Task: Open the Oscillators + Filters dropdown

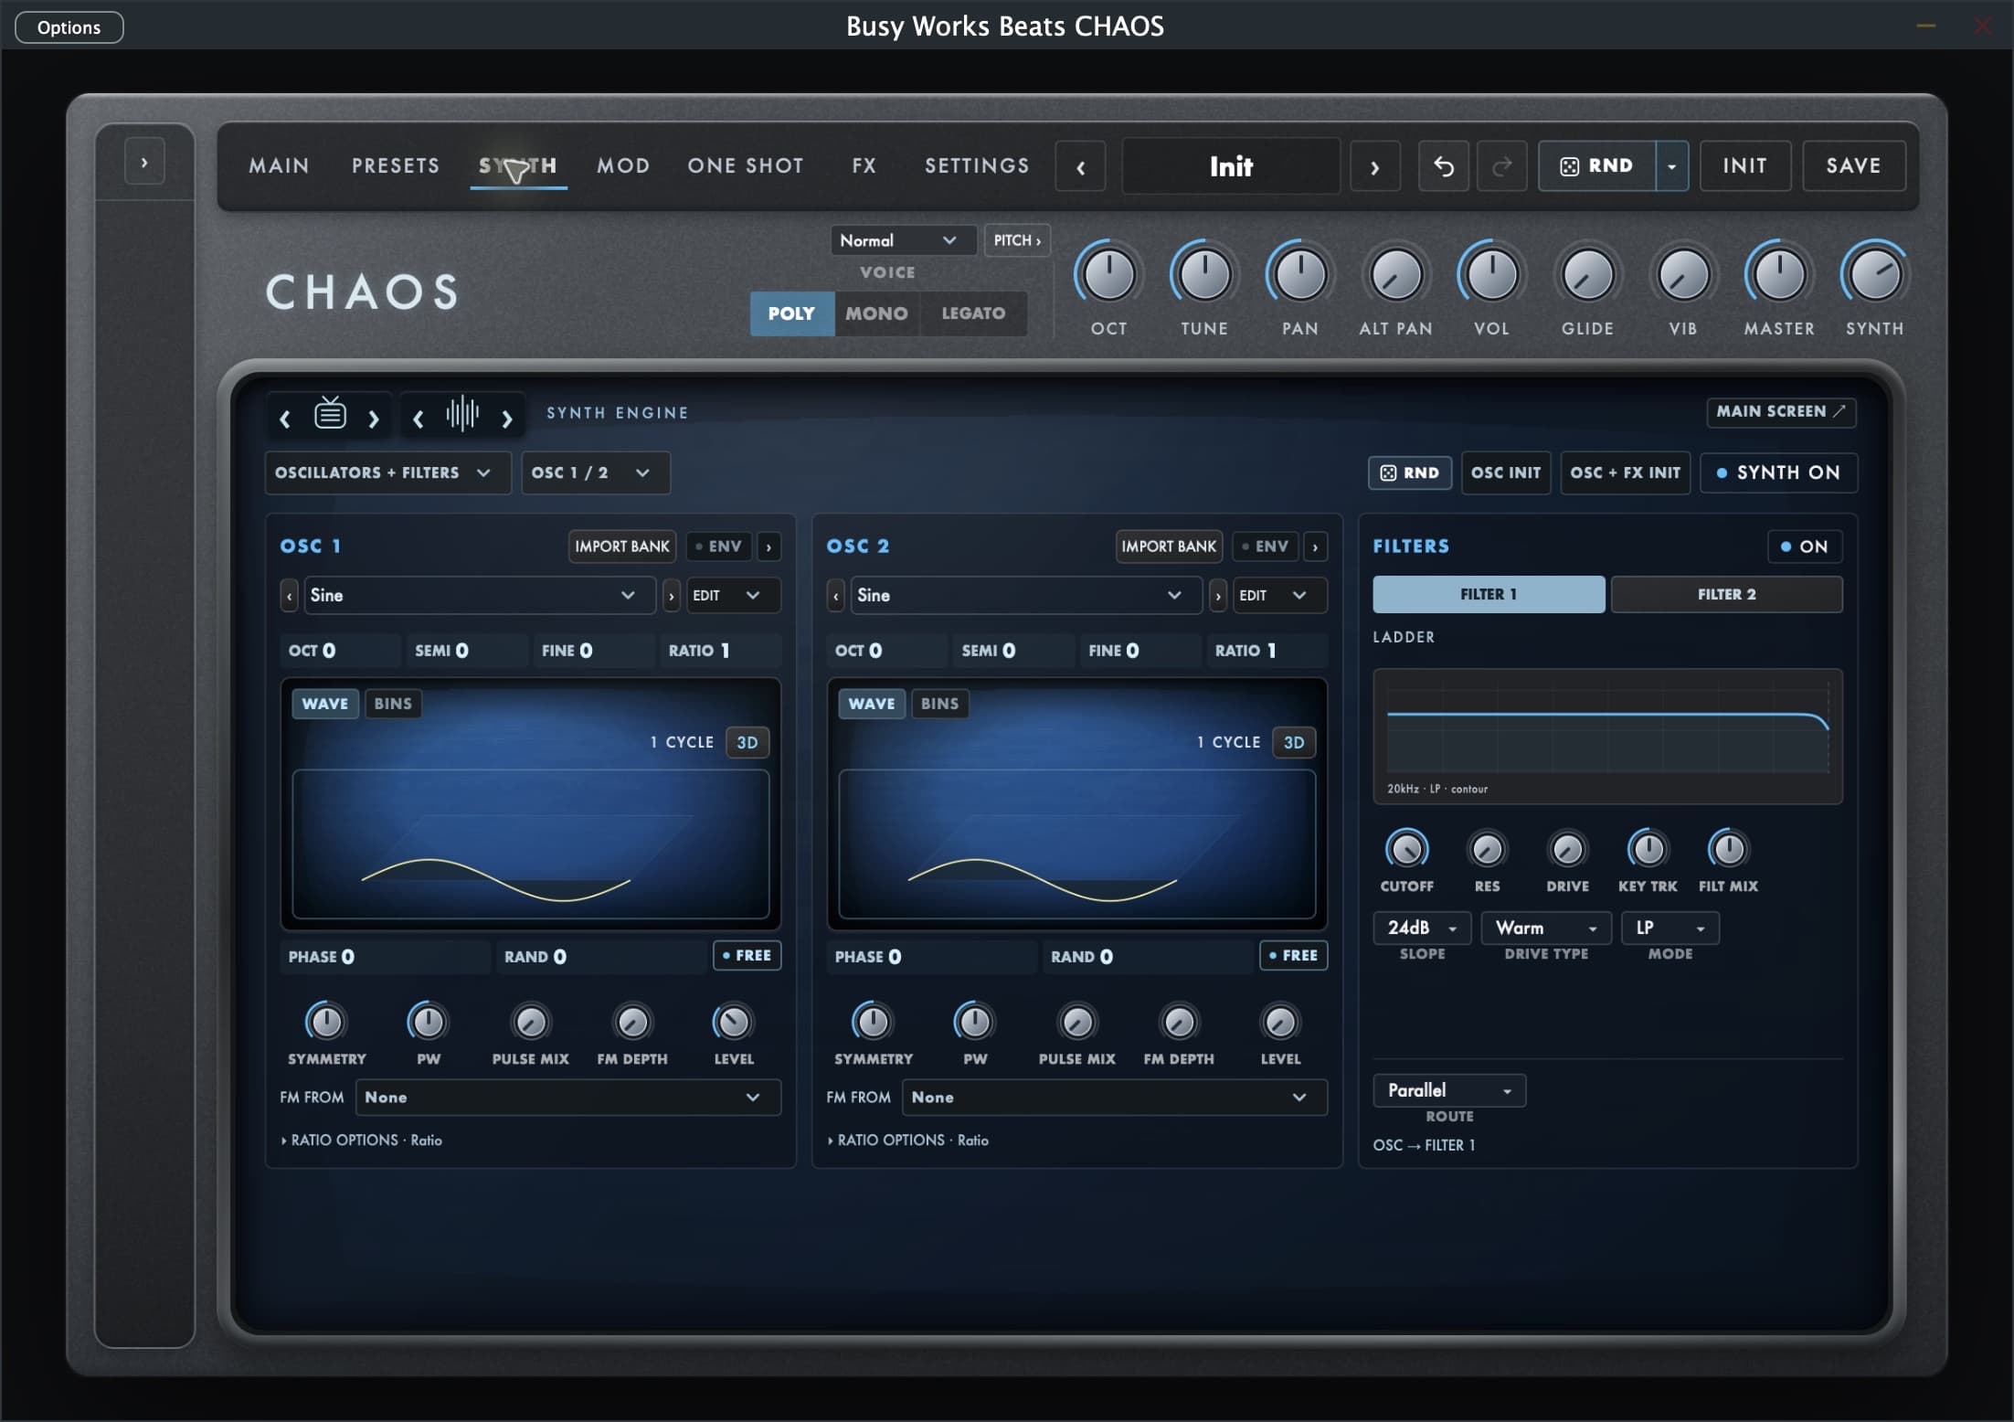Action: coord(387,472)
